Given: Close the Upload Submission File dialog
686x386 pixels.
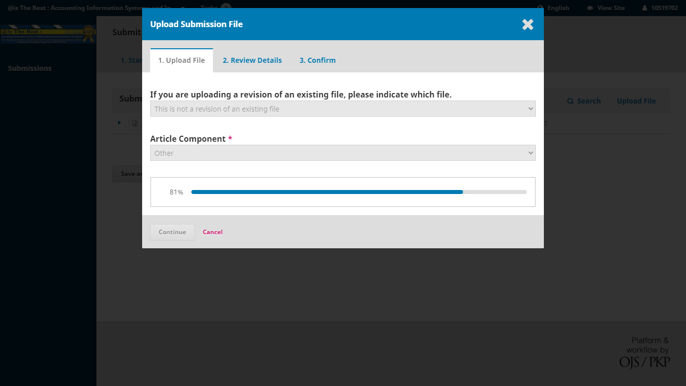Looking at the screenshot, I should 527,24.
